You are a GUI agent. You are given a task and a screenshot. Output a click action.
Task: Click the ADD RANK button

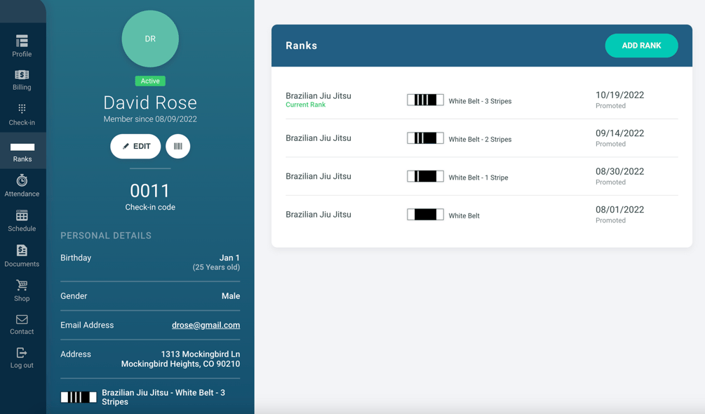click(641, 46)
